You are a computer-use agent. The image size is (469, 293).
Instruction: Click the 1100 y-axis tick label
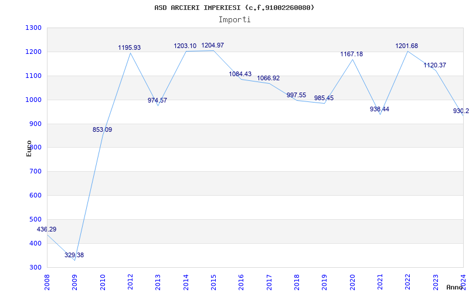[33, 76]
